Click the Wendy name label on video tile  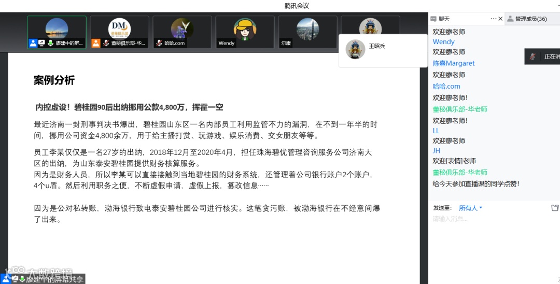[x=227, y=43]
